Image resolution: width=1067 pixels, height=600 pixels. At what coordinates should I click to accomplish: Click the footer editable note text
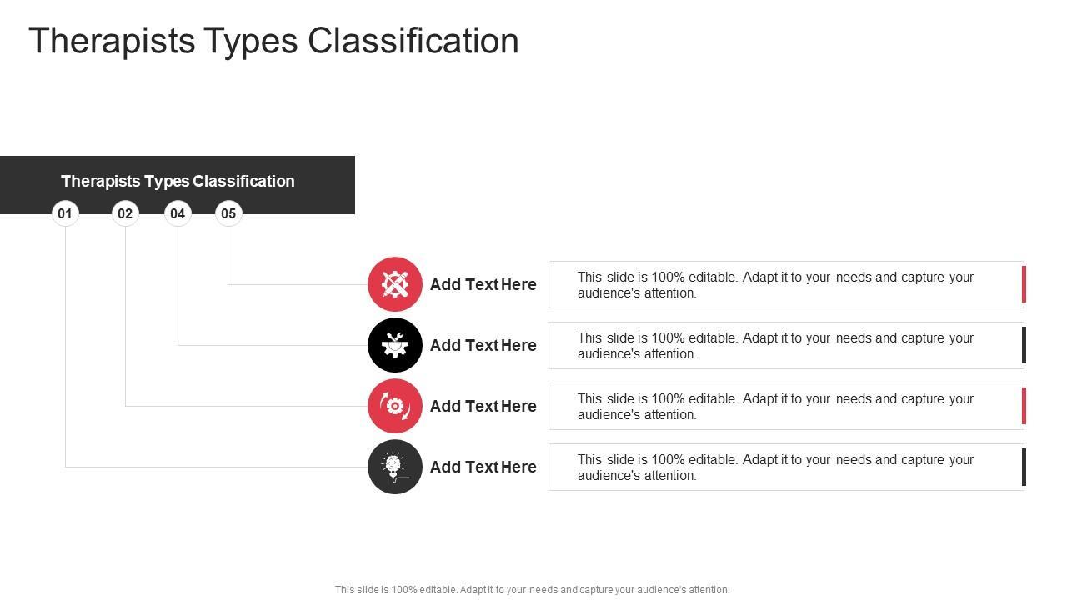coord(532,590)
